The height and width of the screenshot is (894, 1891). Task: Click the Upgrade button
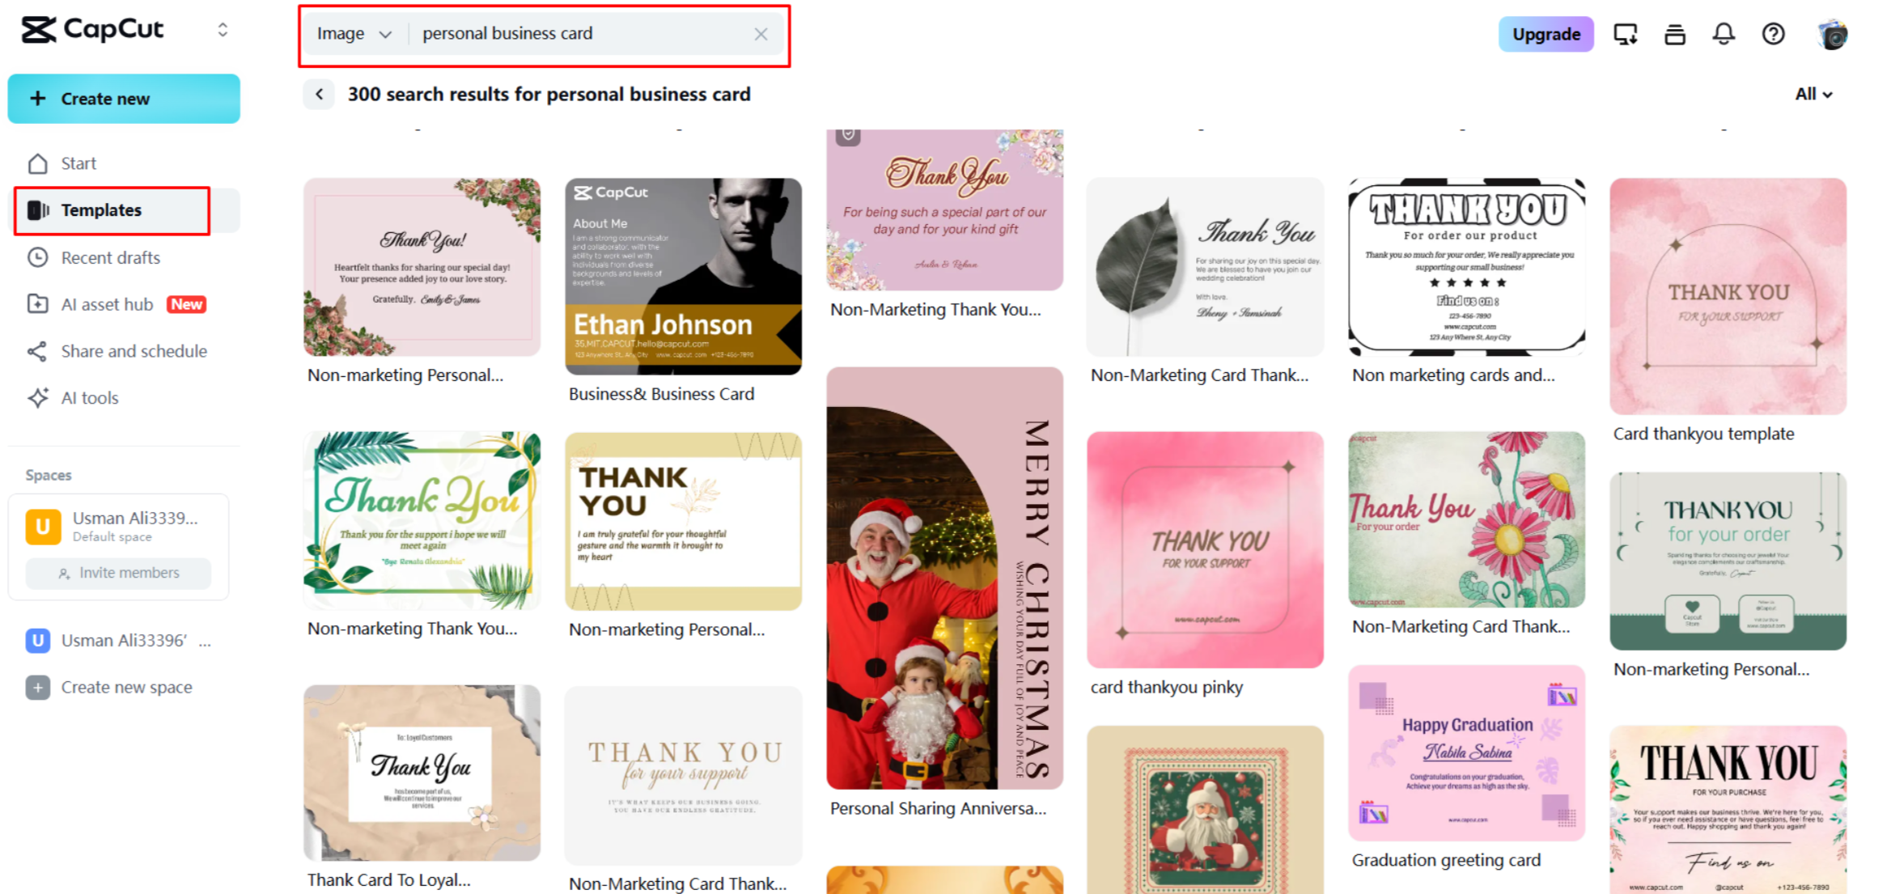(x=1545, y=34)
